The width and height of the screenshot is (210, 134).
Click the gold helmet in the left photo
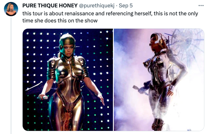(67, 42)
